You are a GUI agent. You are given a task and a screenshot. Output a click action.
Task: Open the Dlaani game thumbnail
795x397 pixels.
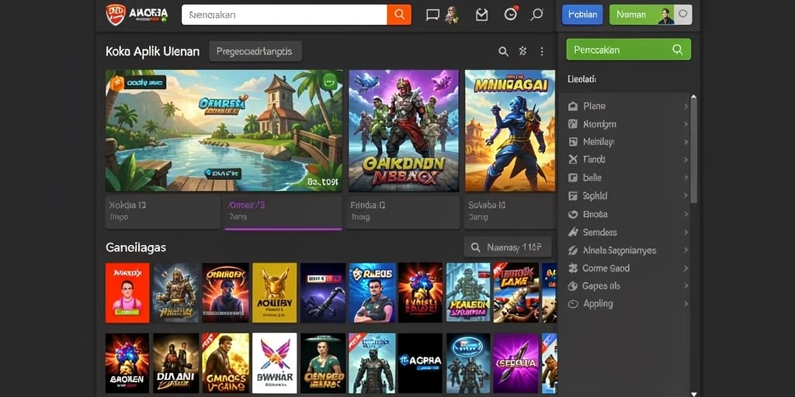coord(176,363)
